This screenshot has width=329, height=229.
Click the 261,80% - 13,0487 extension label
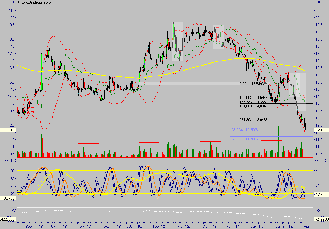(x=253, y=120)
